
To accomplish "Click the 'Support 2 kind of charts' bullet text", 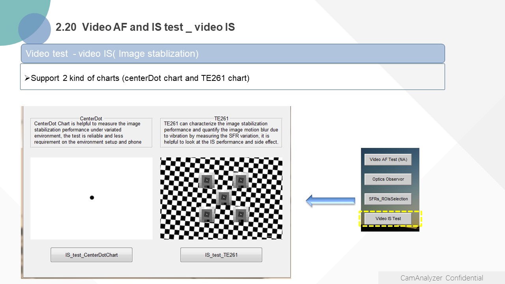I will (137, 78).
